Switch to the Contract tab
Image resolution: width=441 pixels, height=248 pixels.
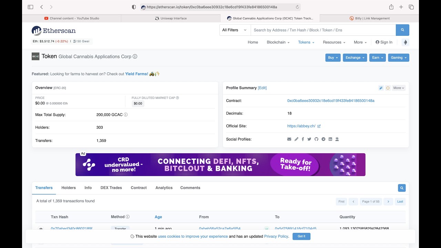coord(139,188)
